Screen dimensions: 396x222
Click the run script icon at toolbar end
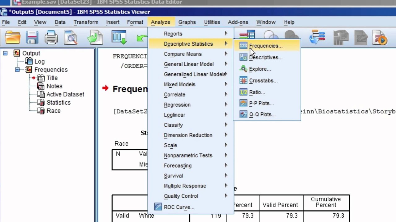point(380,38)
